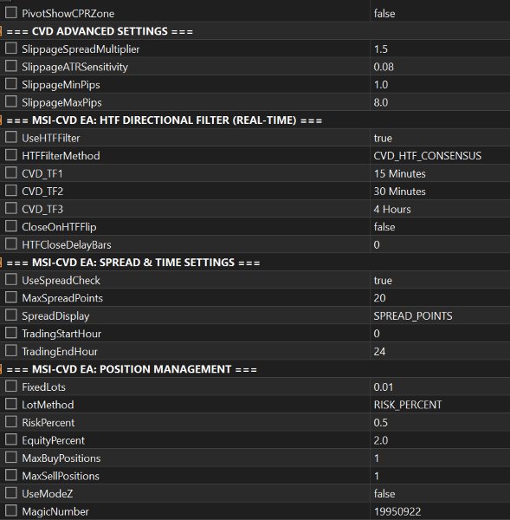Screen dimensions: 510x520
Task: Toggle the SlippageMinPips checkbox
Action: coord(11,83)
